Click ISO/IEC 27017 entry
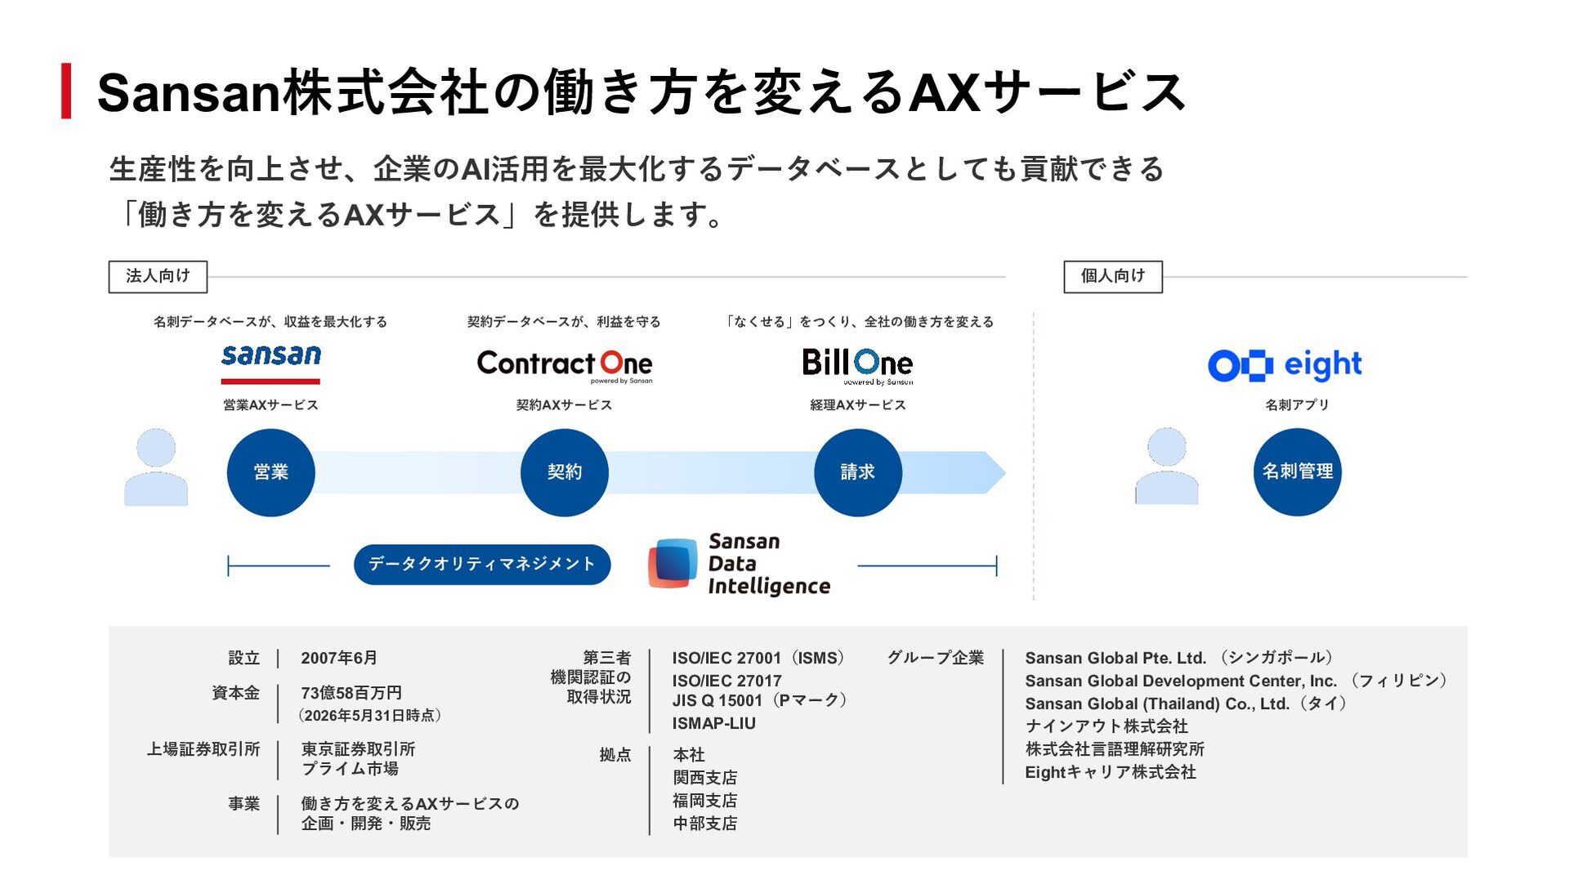 click(x=726, y=681)
